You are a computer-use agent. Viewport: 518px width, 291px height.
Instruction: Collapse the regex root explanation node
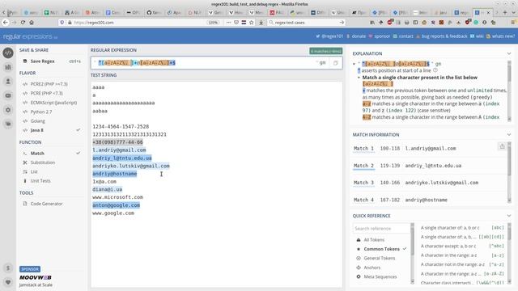click(354, 64)
